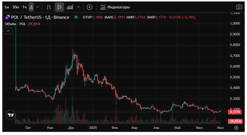Click the Апр label on time axis
247x135 pixels.
pos(156,128)
